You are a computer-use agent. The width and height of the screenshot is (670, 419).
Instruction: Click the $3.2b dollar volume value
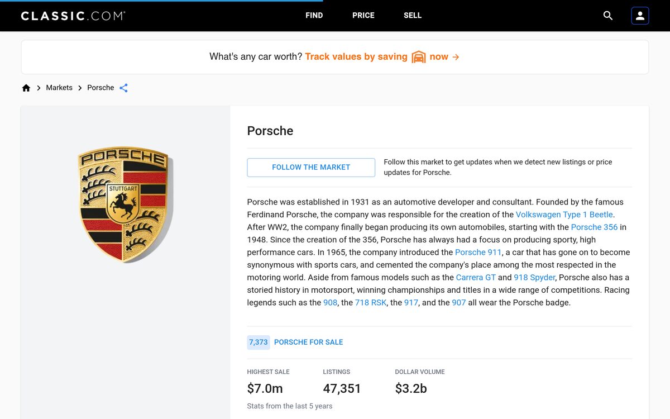click(x=411, y=388)
